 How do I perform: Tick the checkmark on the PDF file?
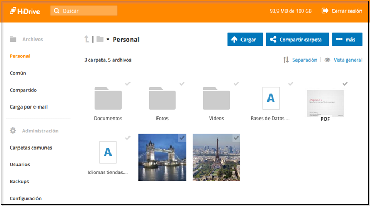tap(345, 84)
